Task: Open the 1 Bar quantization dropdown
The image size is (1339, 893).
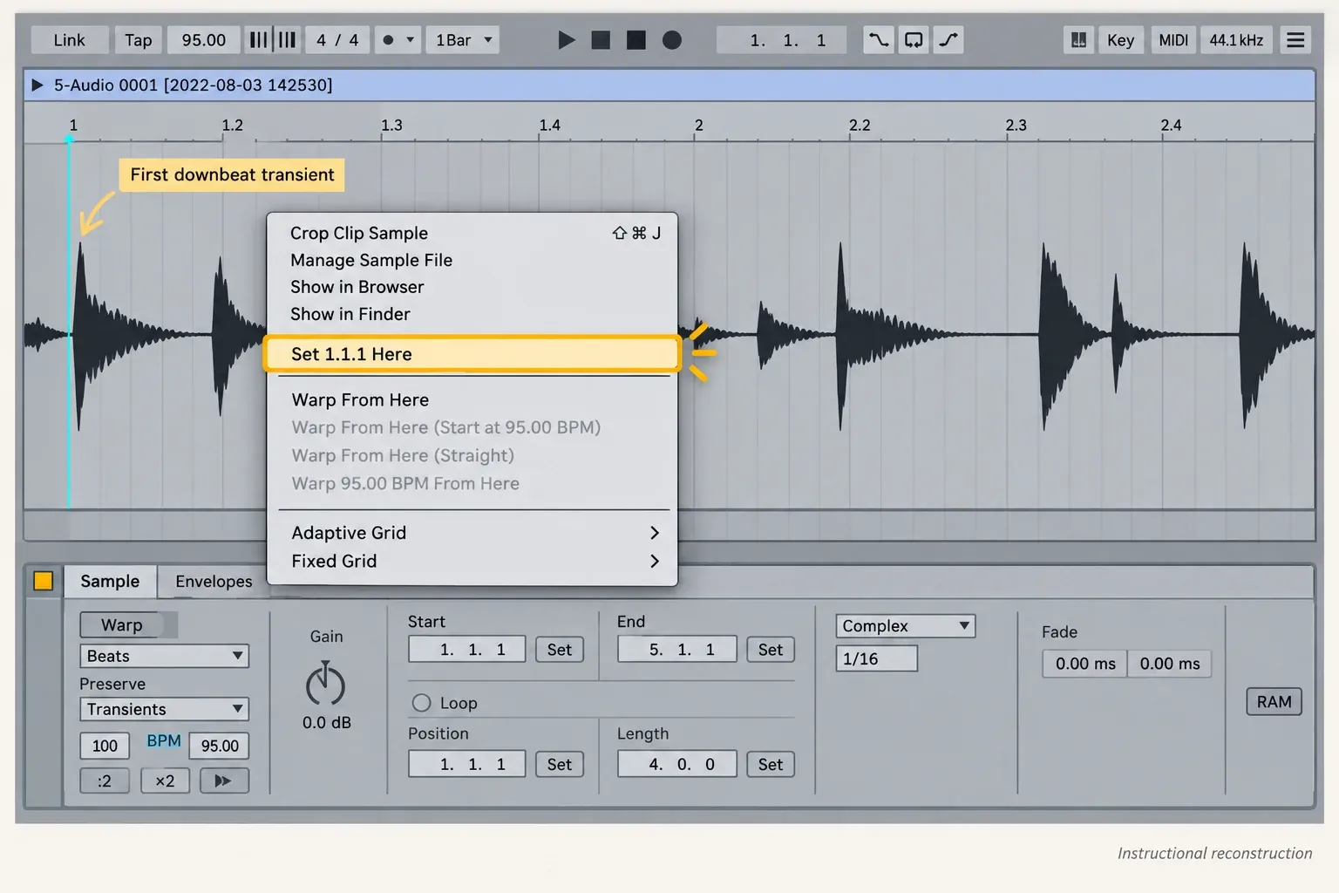Action: click(463, 40)
